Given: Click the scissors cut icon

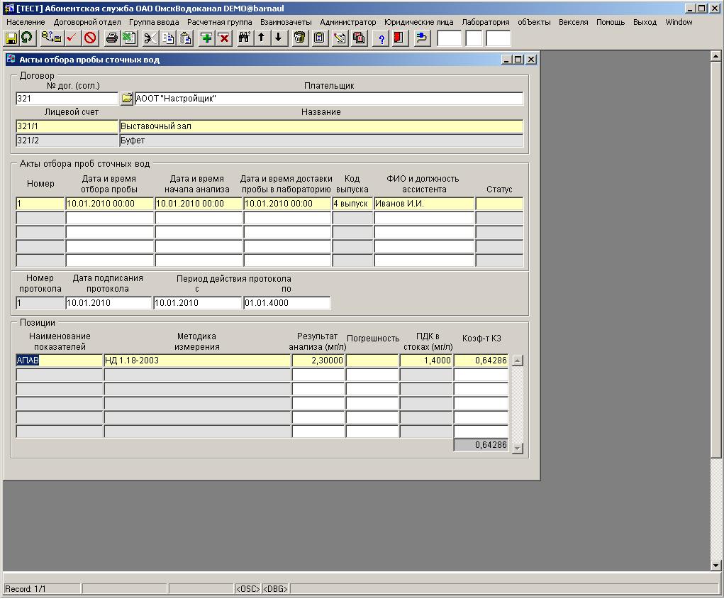Looking at the screenshot, I should tap(150, 38).
